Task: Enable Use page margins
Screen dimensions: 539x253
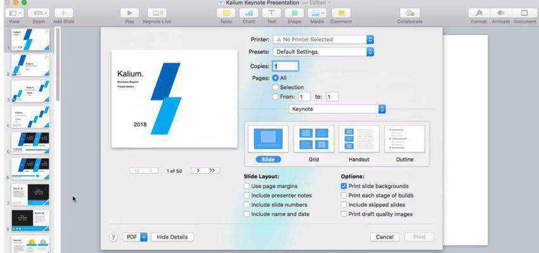Action: pyautogui.click(x=247, y=186)
